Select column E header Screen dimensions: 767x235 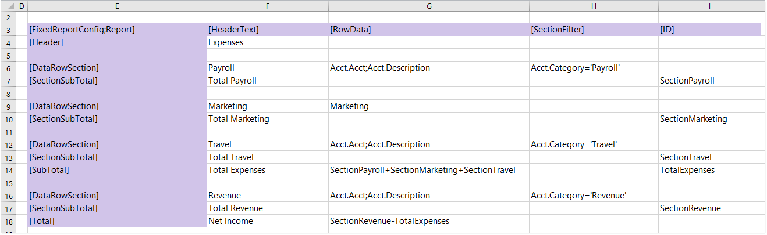[x=117, y=6]
